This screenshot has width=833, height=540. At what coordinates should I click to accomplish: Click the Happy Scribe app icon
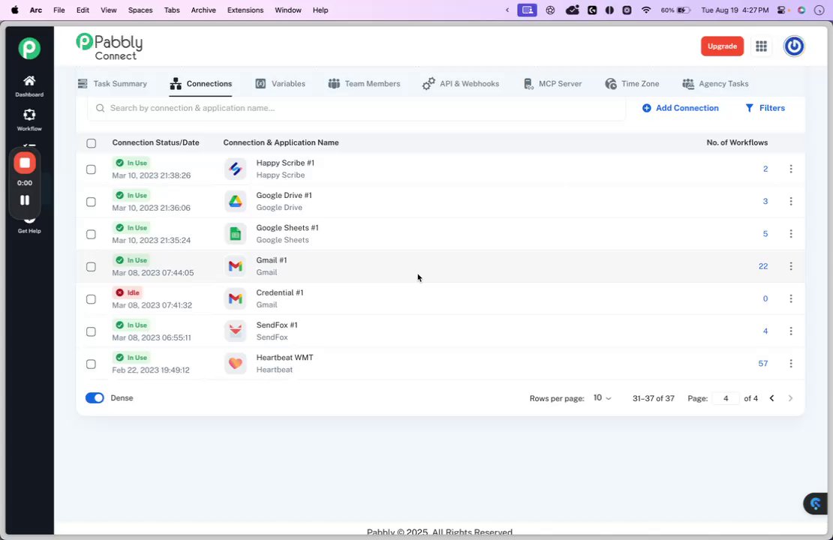click(236, 169)
